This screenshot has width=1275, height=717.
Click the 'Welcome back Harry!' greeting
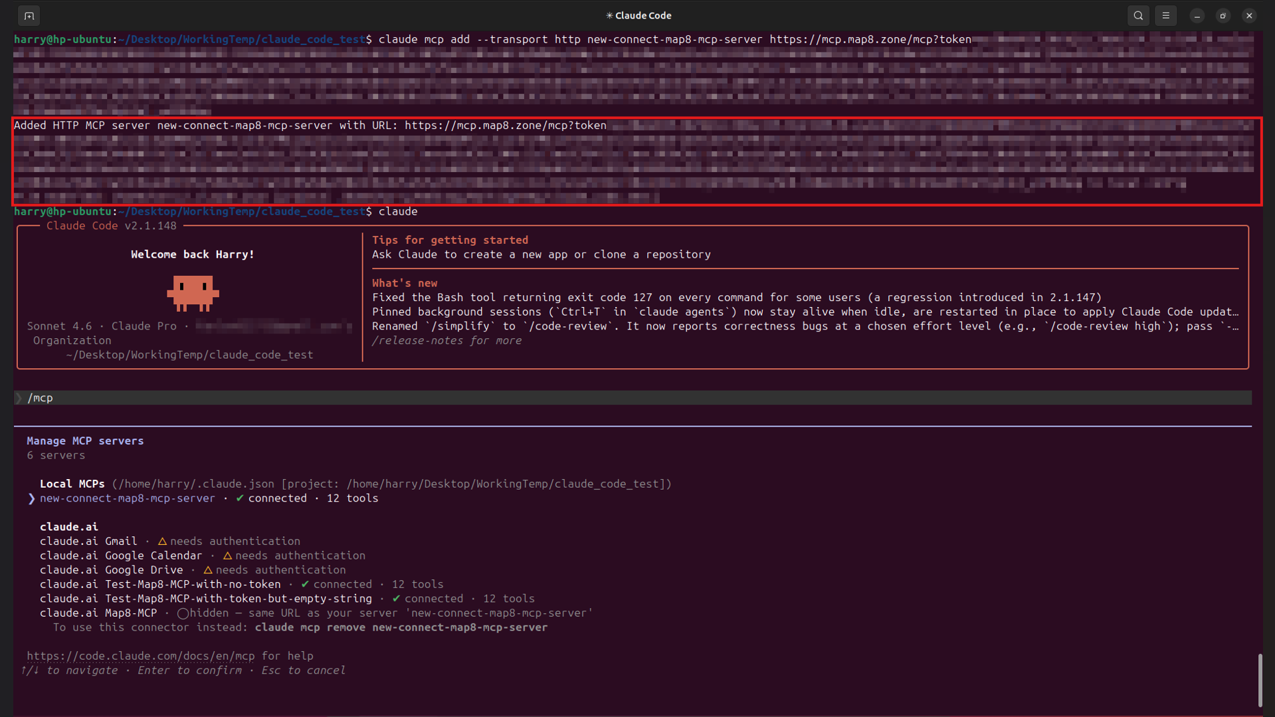click(x=193, y=255)
